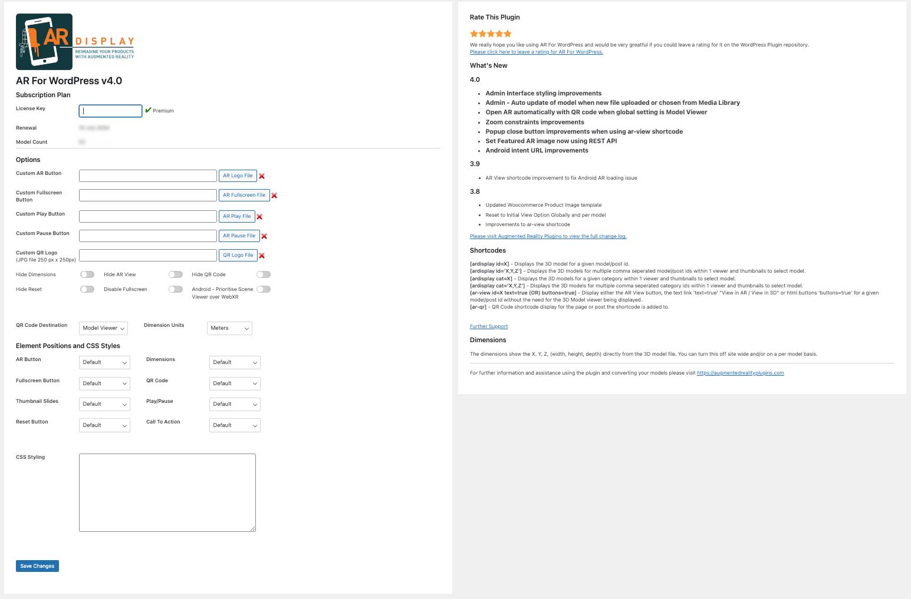Click the 'Element Positions and CSS Styles' heading
This screenshot has height=599, width=911.
68,346
